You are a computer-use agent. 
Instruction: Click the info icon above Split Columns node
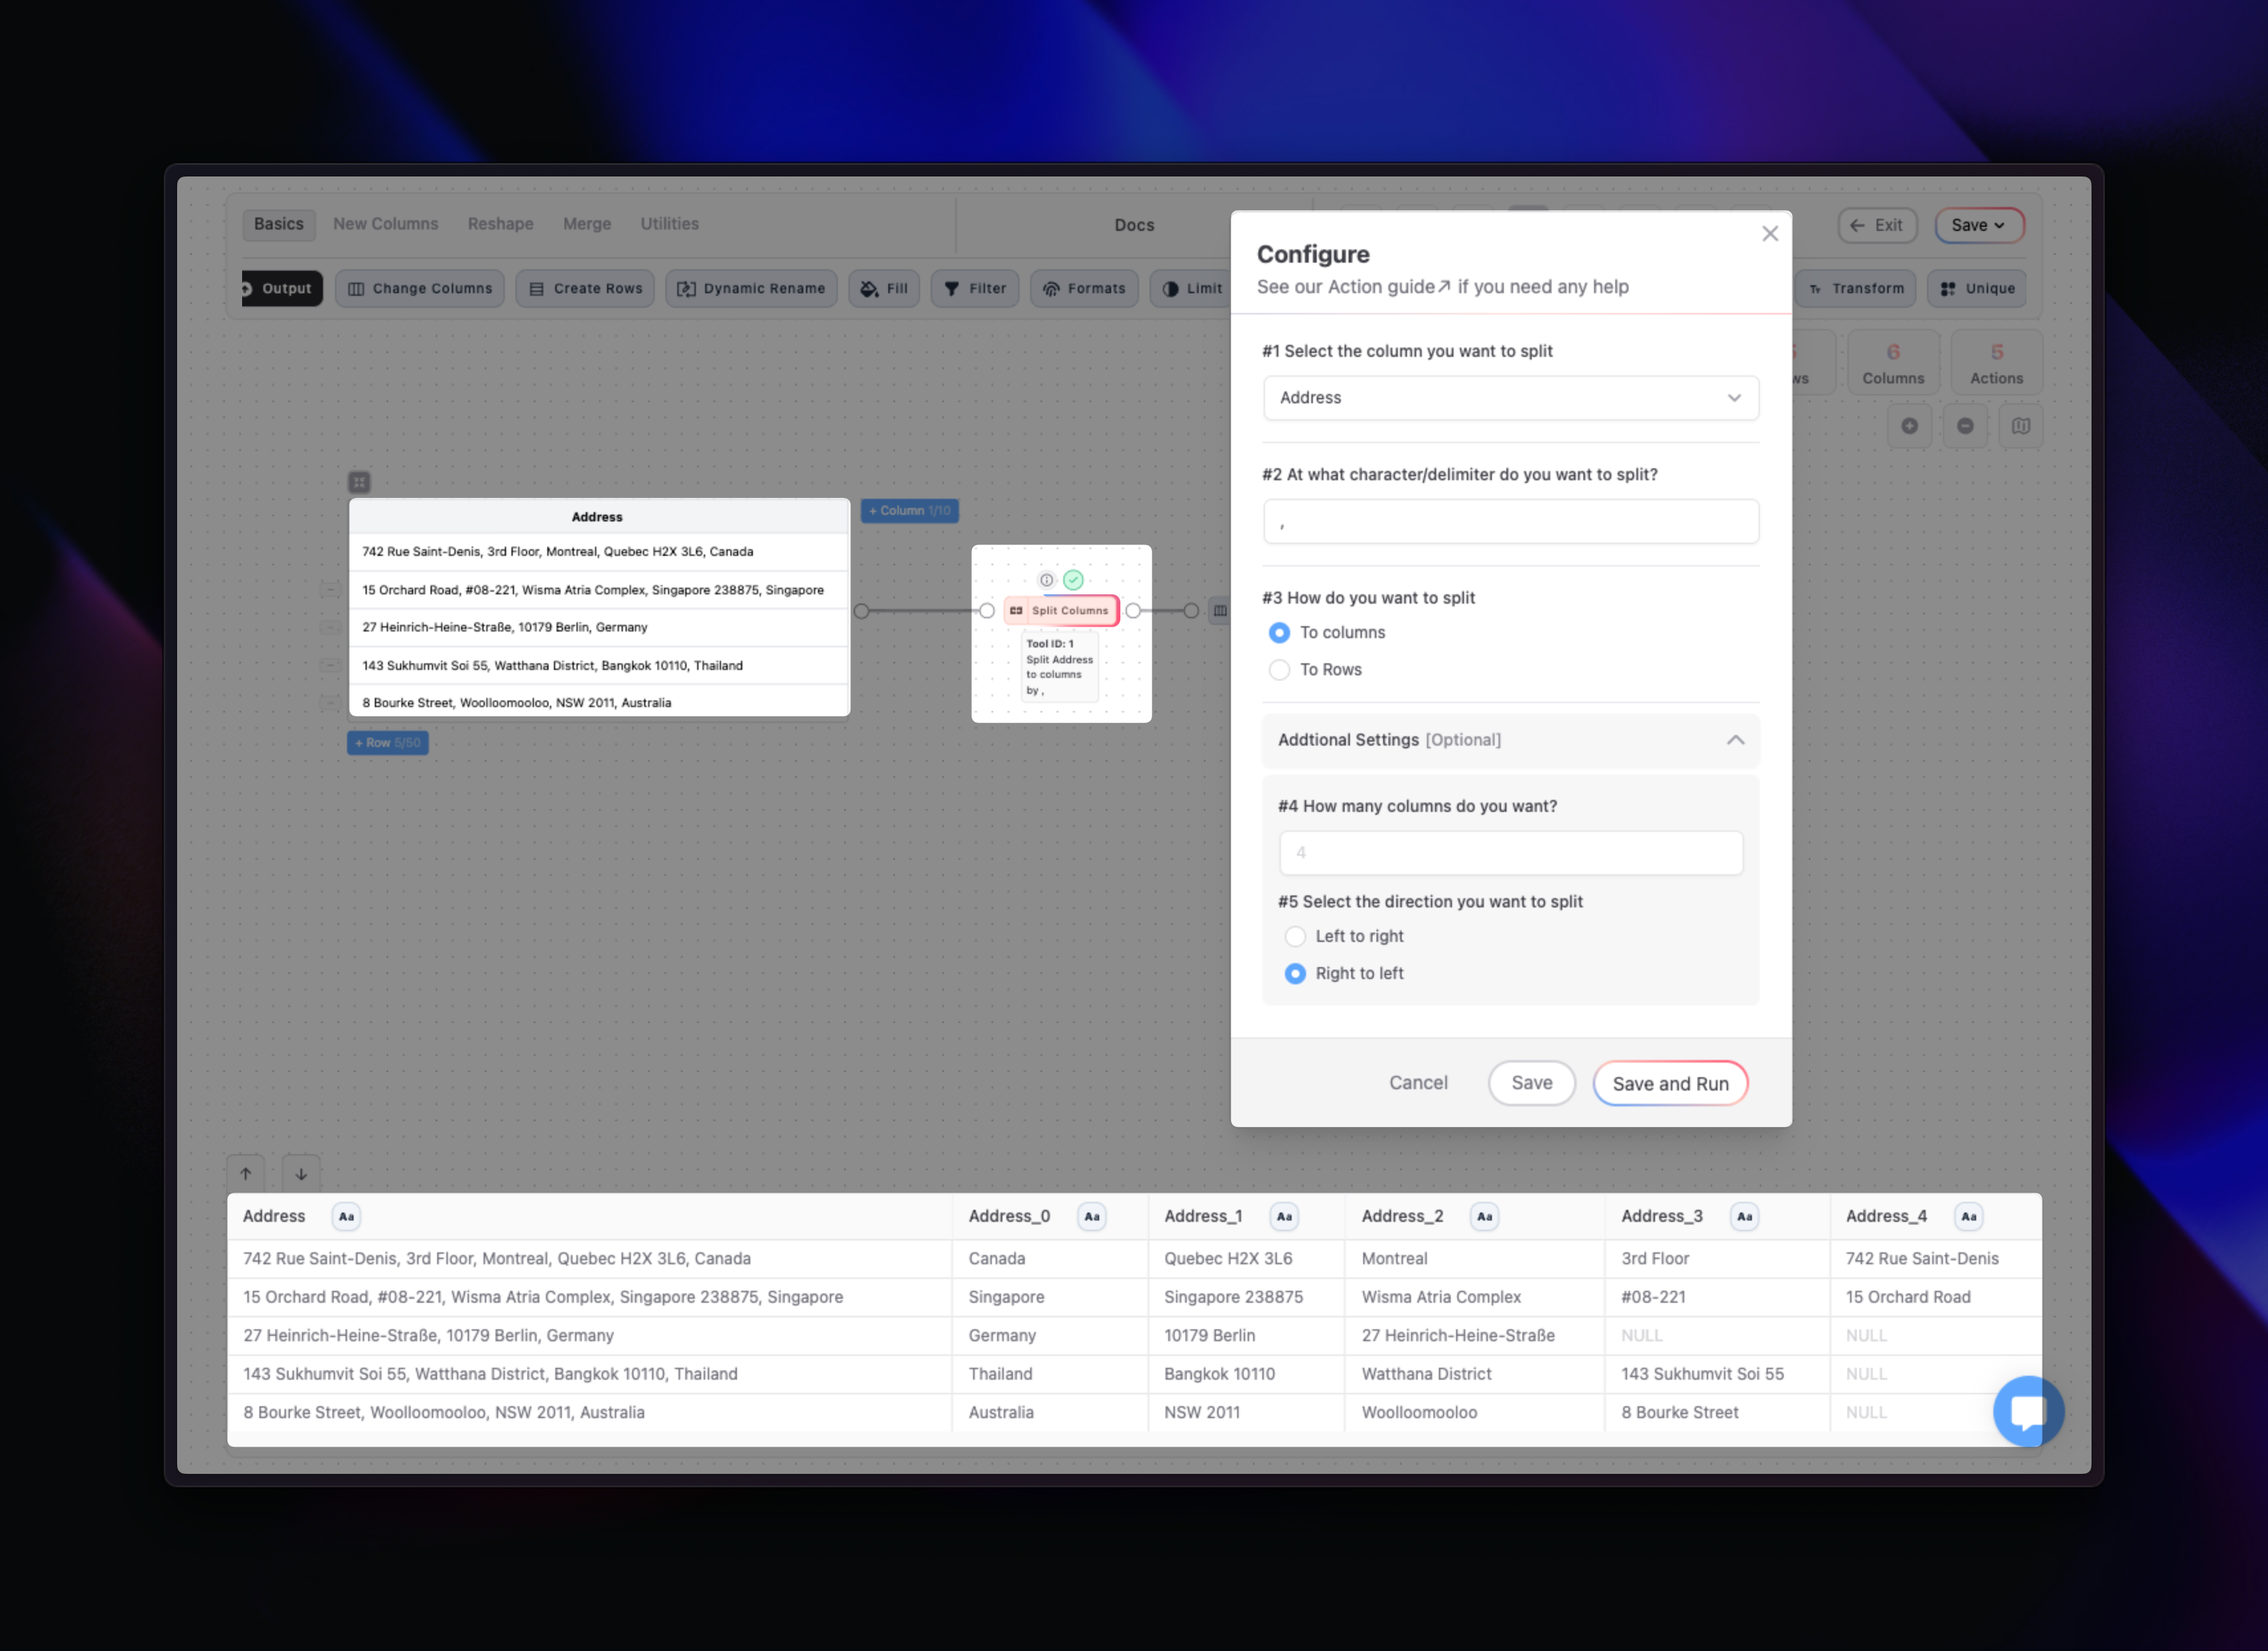coord(1046,580)
